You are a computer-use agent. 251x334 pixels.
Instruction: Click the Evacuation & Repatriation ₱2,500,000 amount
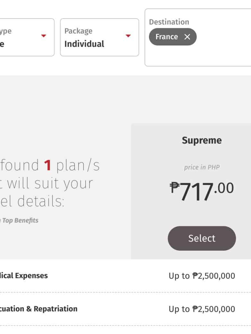[202, 309]
